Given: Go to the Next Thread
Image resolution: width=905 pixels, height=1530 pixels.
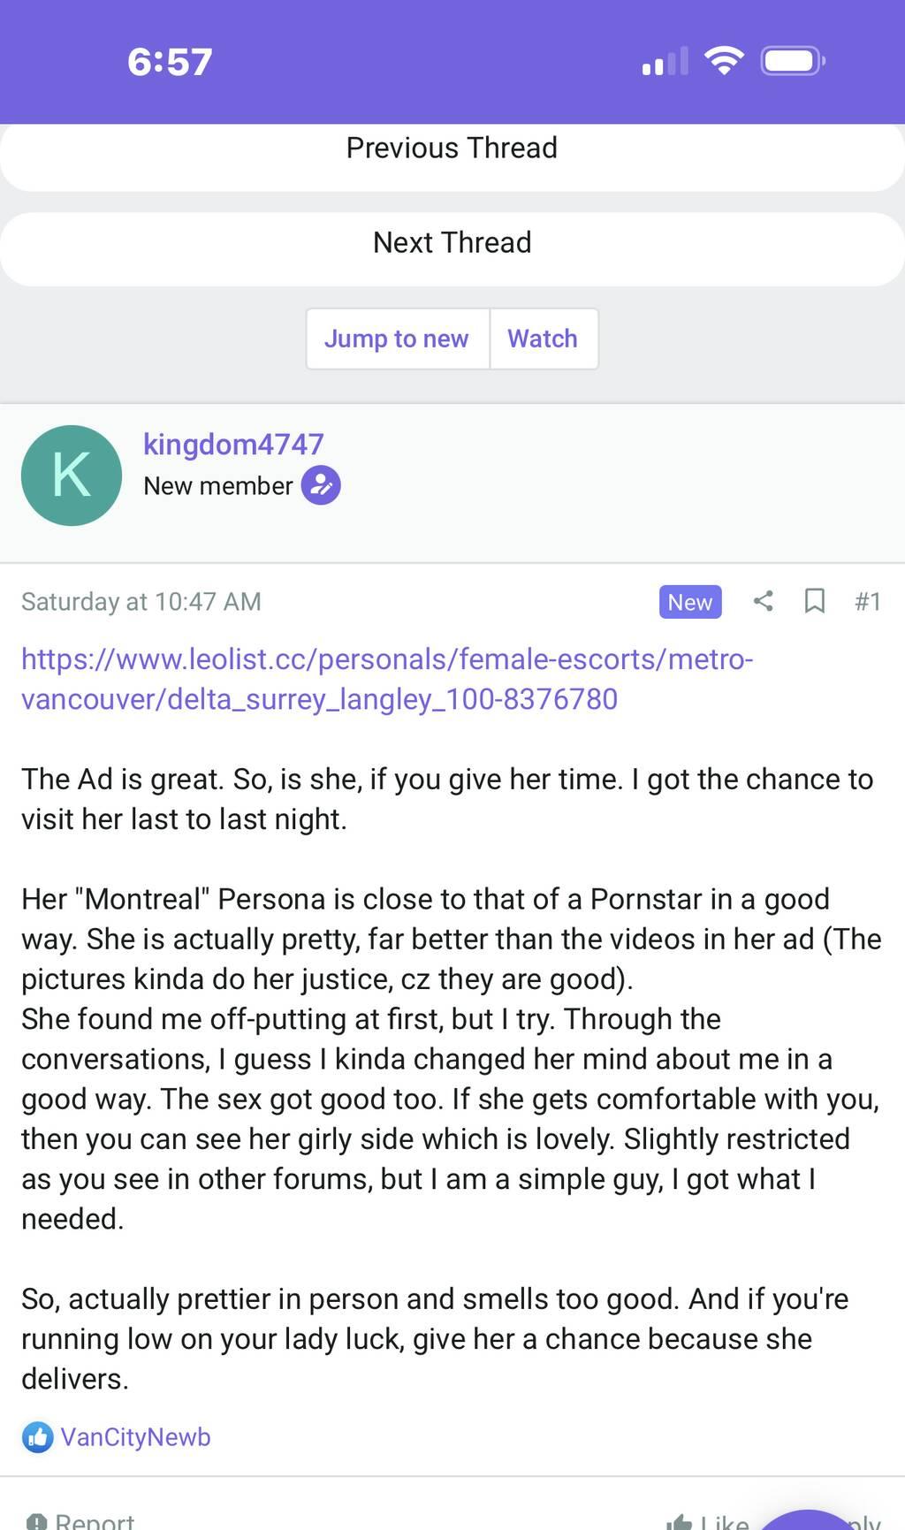Looking at the screenshot, I should [x=452, y=242].
